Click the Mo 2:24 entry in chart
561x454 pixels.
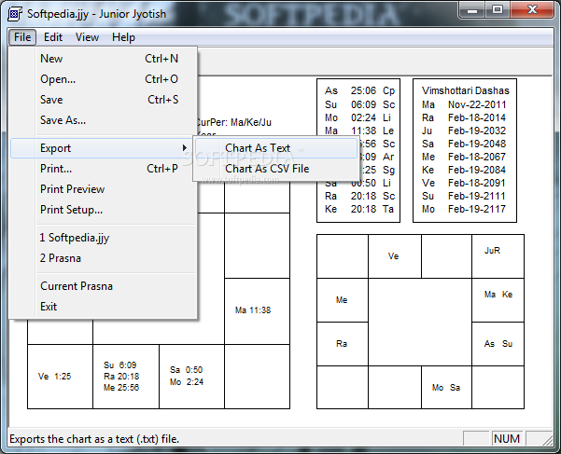tap(187, 382)
